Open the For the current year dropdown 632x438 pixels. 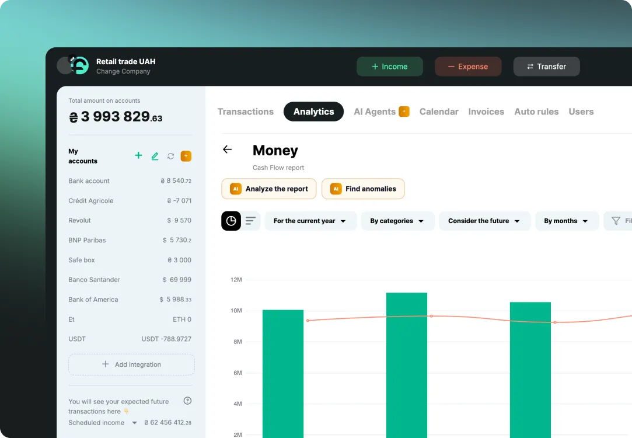click(x=310, y=221)
